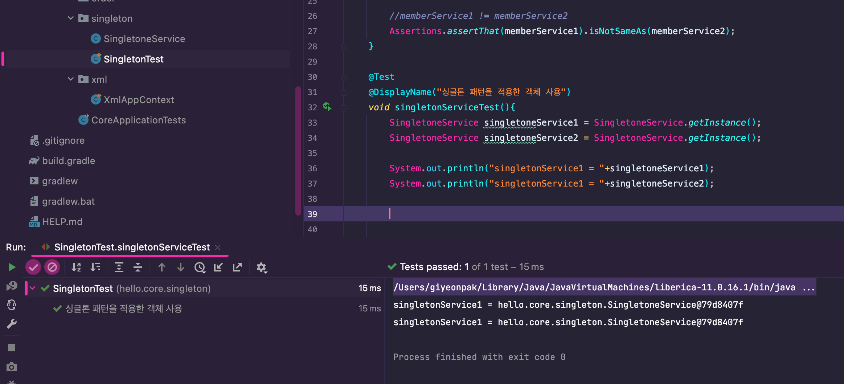Click the java executable path line in console
Screen dimensions: 844x384
(x=605, y=287)
